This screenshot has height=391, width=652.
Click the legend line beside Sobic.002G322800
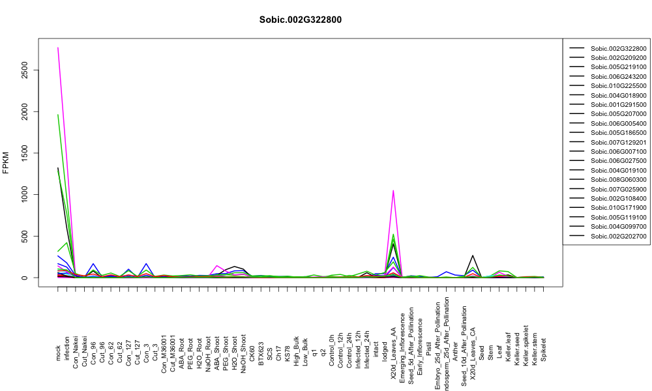click(577, 48)
